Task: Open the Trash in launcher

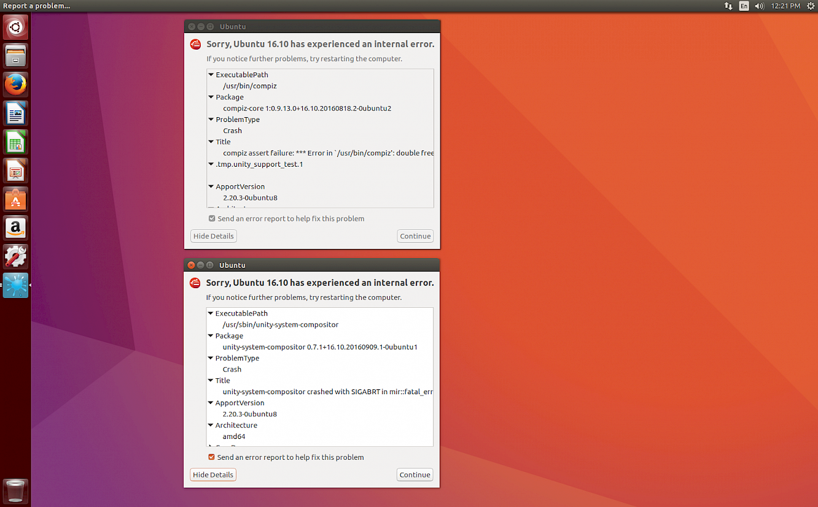Action: pos(15,491)
